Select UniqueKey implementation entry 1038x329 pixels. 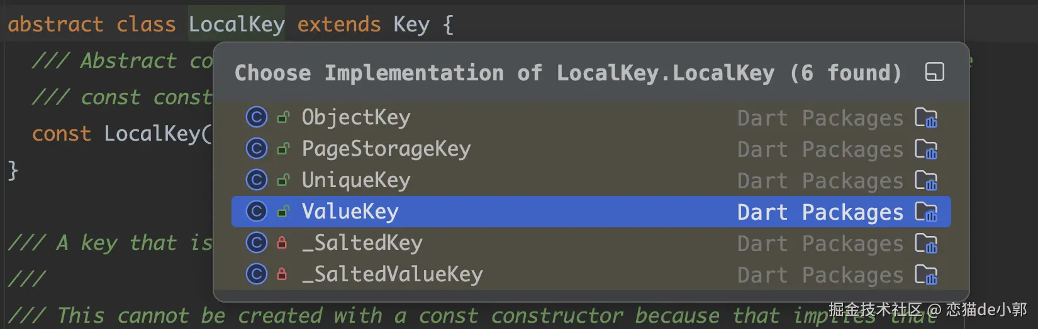point(591,180)
